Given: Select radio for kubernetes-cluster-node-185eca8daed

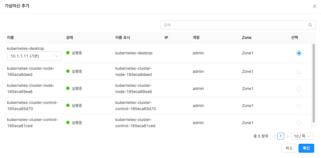Looking at the screenshot, I should coord(299,72).
